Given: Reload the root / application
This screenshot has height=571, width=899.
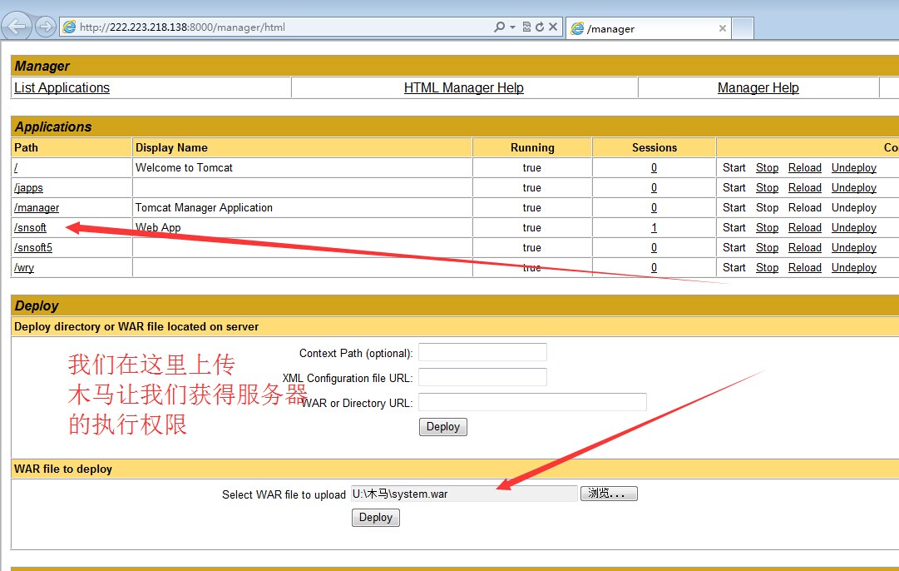Looking at the screenshot, I should click(805, 167).
